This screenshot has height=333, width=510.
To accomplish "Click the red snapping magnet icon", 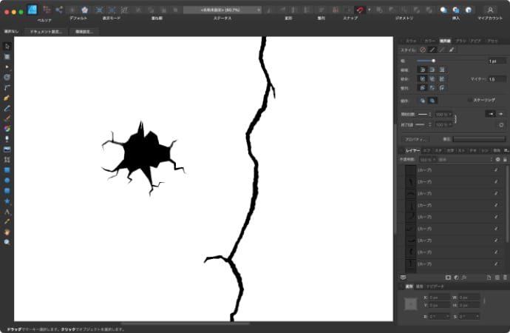I will coord(360,10).
